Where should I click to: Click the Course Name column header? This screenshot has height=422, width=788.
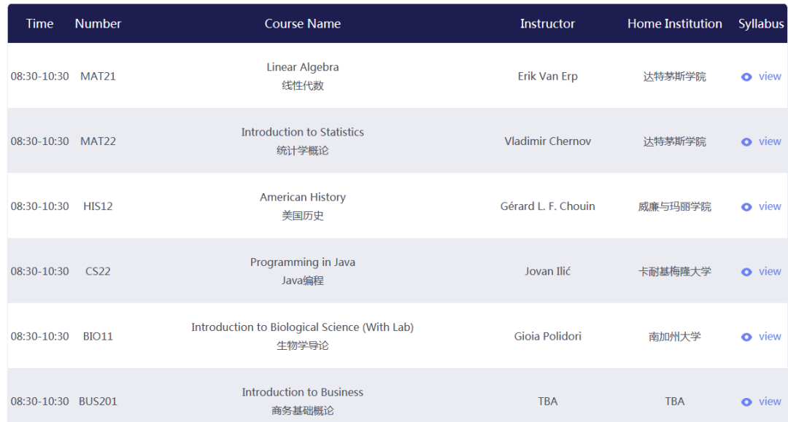(303, 23)
